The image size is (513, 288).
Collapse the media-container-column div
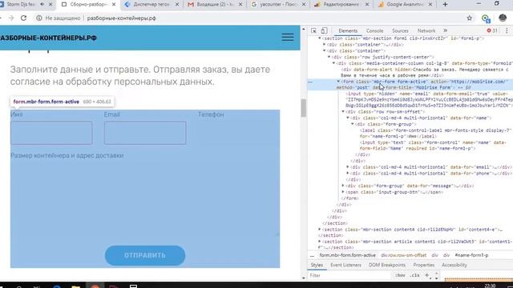tap(333, 63)
